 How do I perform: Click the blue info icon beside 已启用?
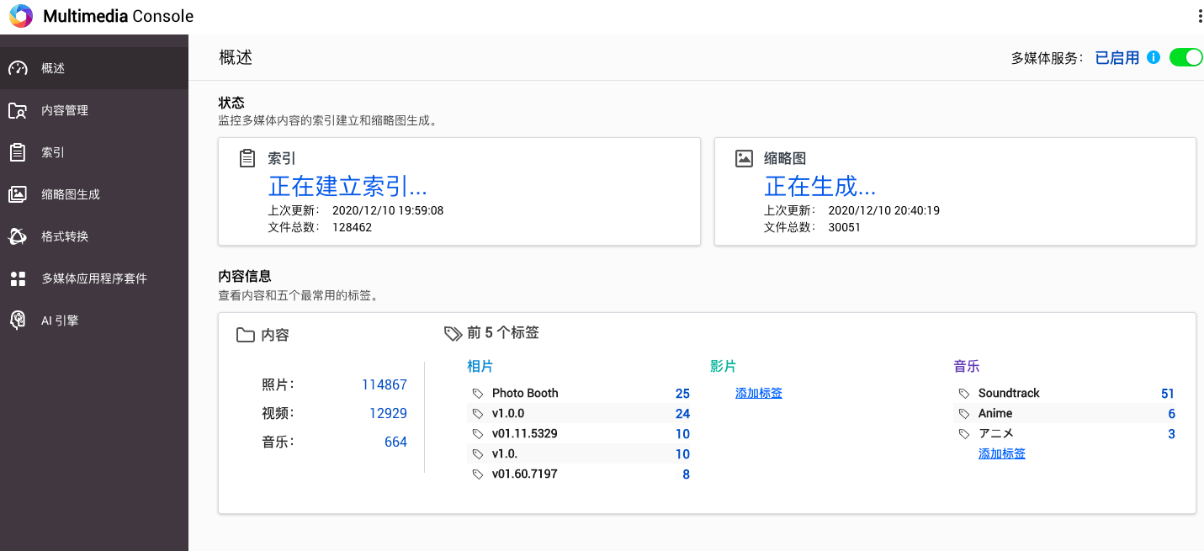tap(1154, 58)
